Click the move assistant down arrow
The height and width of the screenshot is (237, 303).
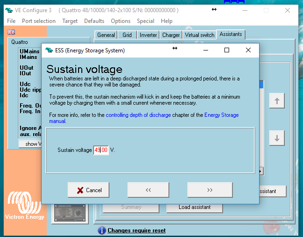(x=277, y=138)
